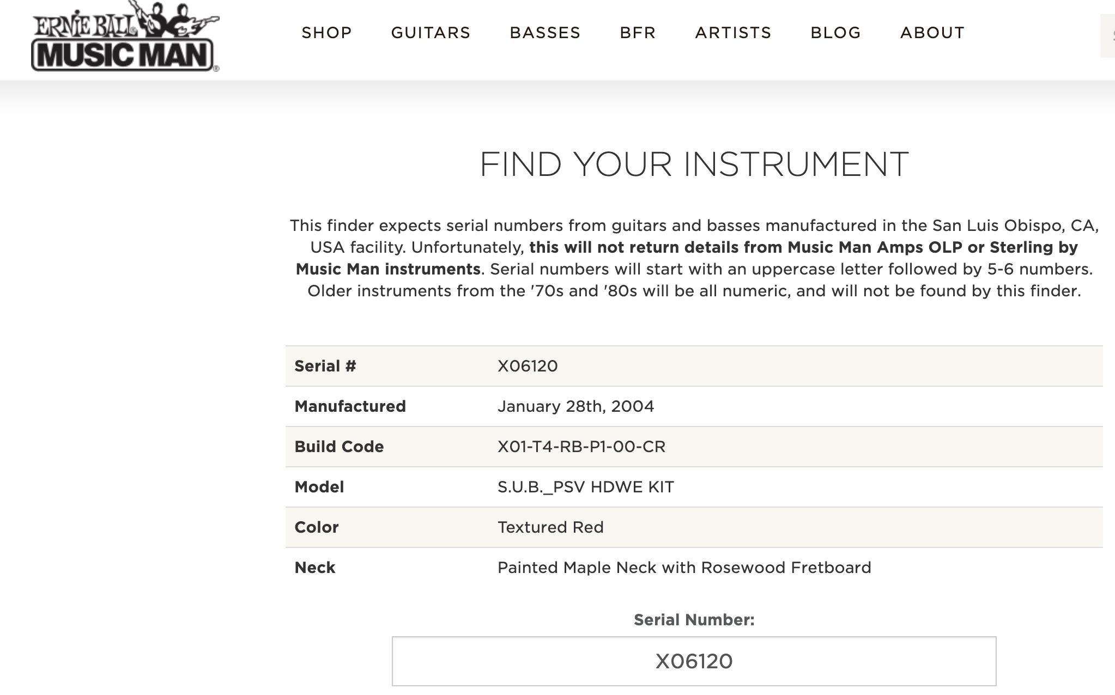Open the BASSES menu
Viewport: 1115px width, 695px height.
(x=545, y=33)
